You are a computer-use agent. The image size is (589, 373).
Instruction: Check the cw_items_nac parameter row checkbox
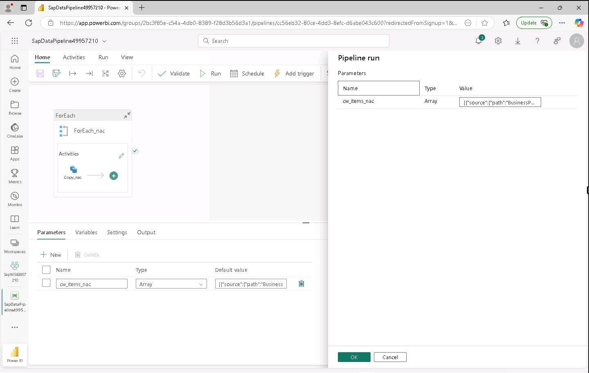(x=46, y=283)
